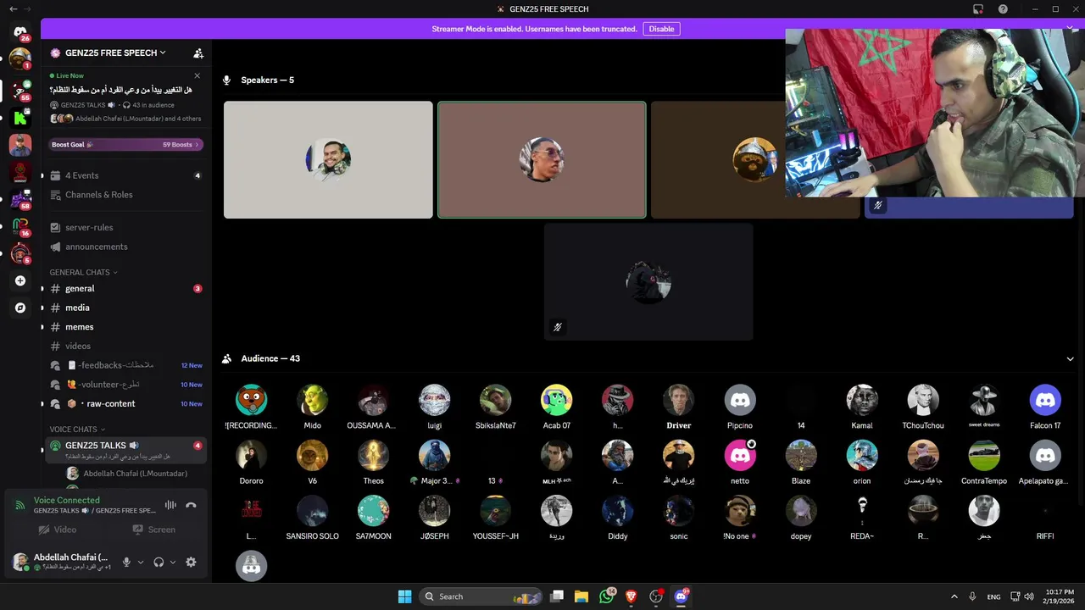Viewport: 1085px width, 610px height.
Task: Click the muted speaker tile in bottom row
Action: (648, 282)
